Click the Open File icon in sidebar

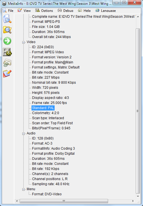[x=7, y=19]
